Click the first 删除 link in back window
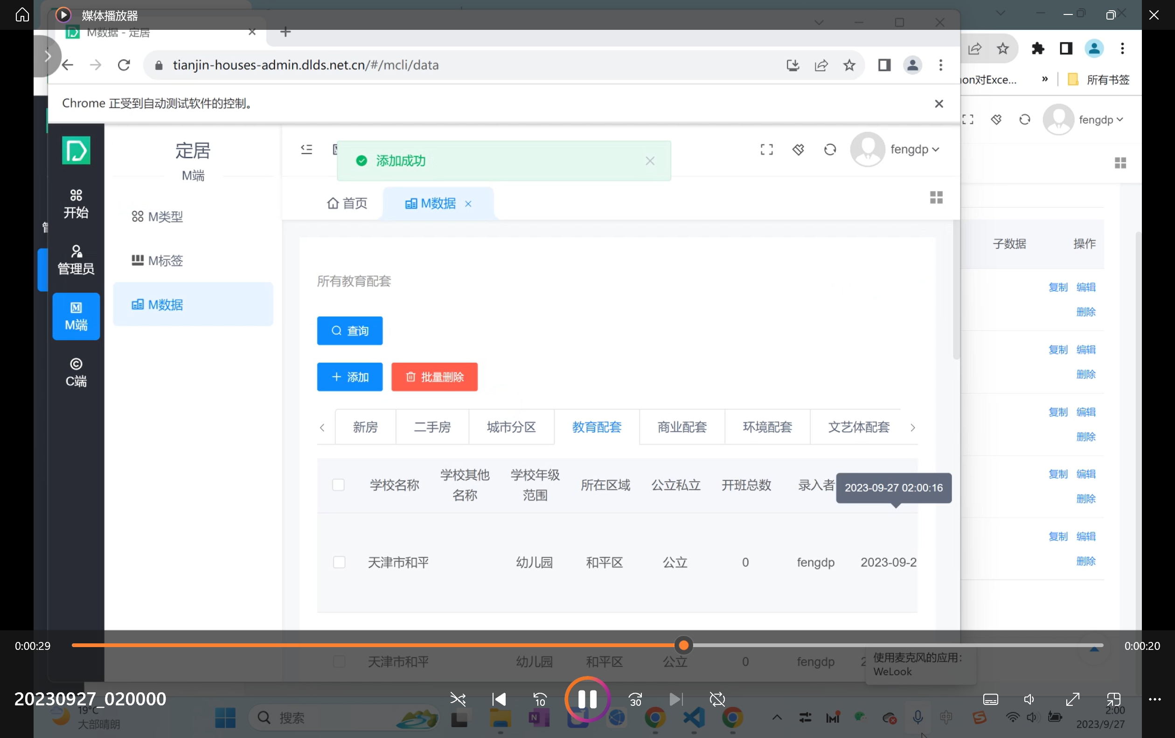 click(x=1086, y=312)
